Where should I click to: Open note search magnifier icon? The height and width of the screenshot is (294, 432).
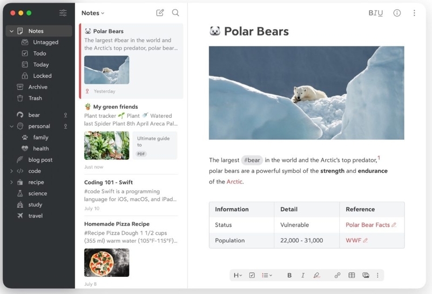point(175,12)
